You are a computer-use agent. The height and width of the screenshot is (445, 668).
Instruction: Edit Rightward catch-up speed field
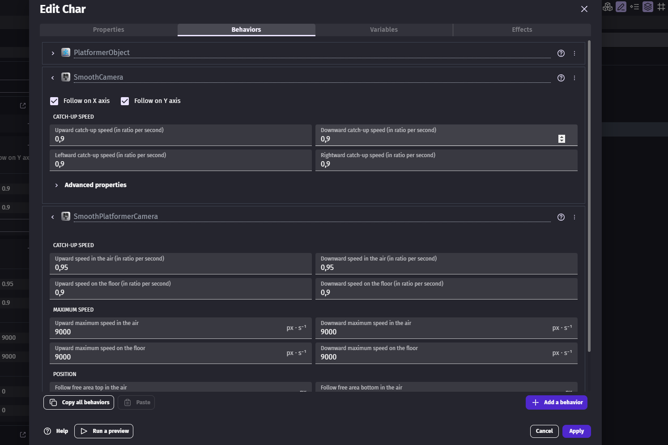point(447,160)
